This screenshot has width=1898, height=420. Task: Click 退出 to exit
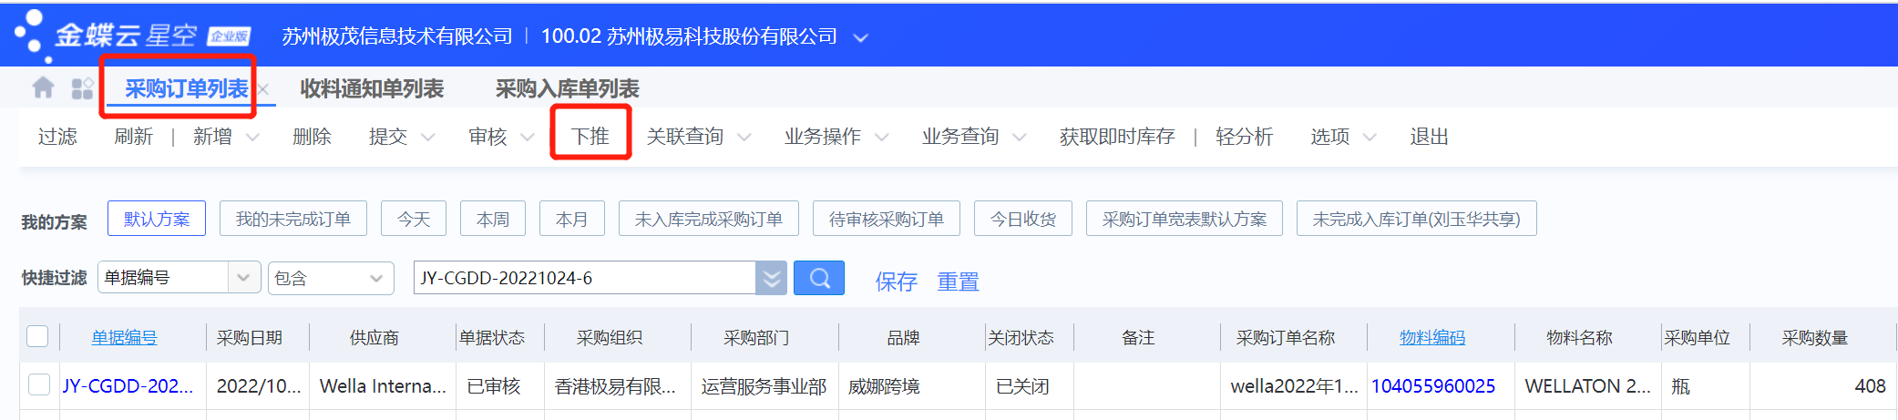coord(1429,137)
